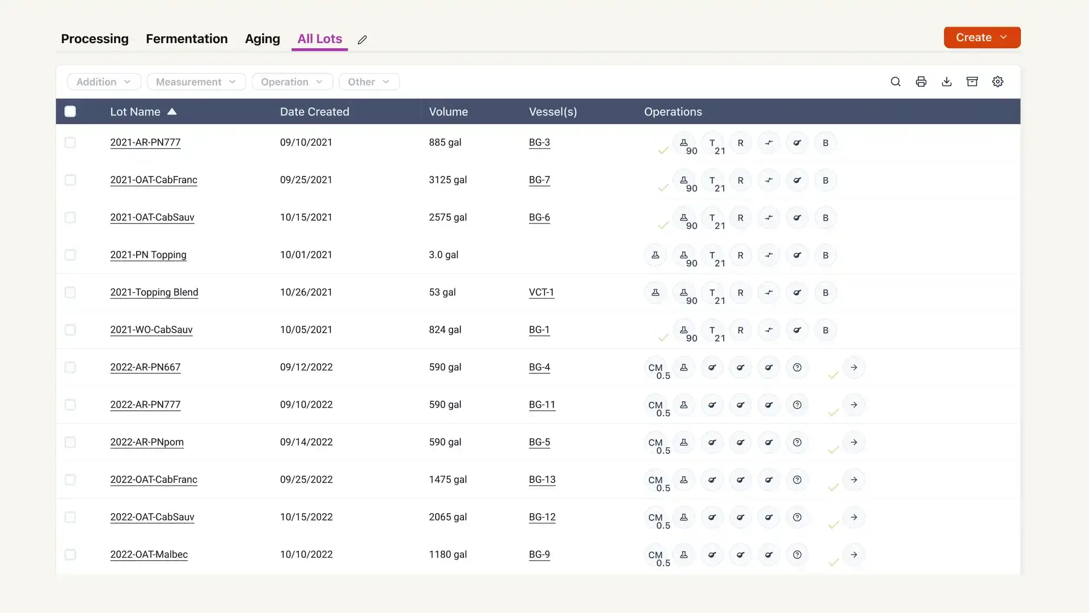Click the Create button
The width and height of the screenshot is (1089, 613).
[981, 37]
